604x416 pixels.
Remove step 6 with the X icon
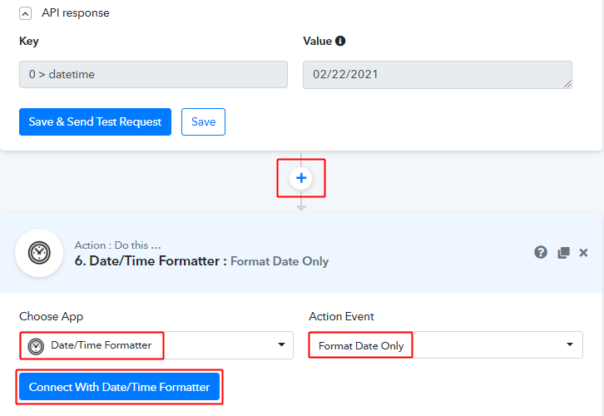tap(583, 253)
